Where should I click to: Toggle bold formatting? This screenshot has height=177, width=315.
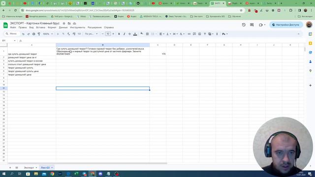point(119,34)
